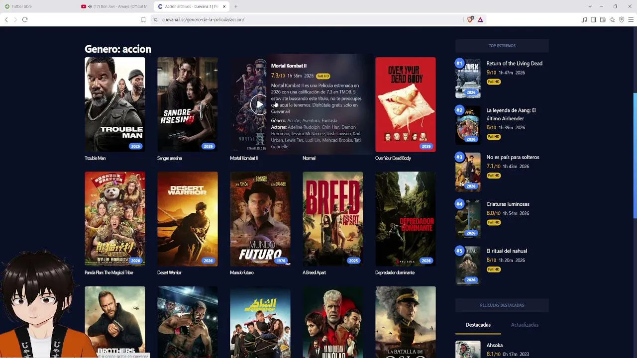Open the Brothers movie poster
Image resolution: width=637 pixels, height=358 pixels.
pos(115,322)
